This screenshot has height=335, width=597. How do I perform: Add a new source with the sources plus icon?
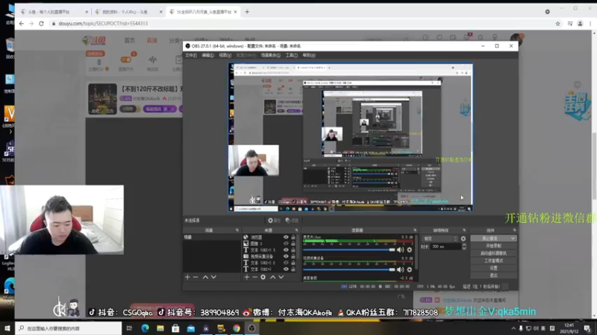tap(247, 277)
